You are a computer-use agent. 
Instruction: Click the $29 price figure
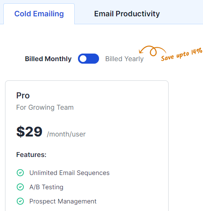click(x=29, y=131)
